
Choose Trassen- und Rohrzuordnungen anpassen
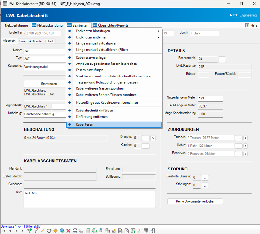pos(114,82)
